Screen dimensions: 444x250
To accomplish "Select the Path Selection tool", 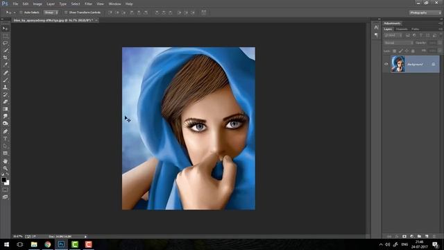I will coord(5,146).
